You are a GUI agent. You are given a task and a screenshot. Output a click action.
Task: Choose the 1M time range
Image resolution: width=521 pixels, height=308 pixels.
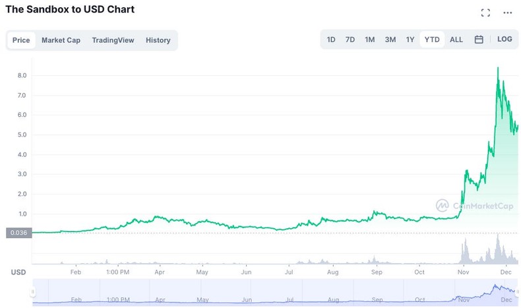(370, 40)
